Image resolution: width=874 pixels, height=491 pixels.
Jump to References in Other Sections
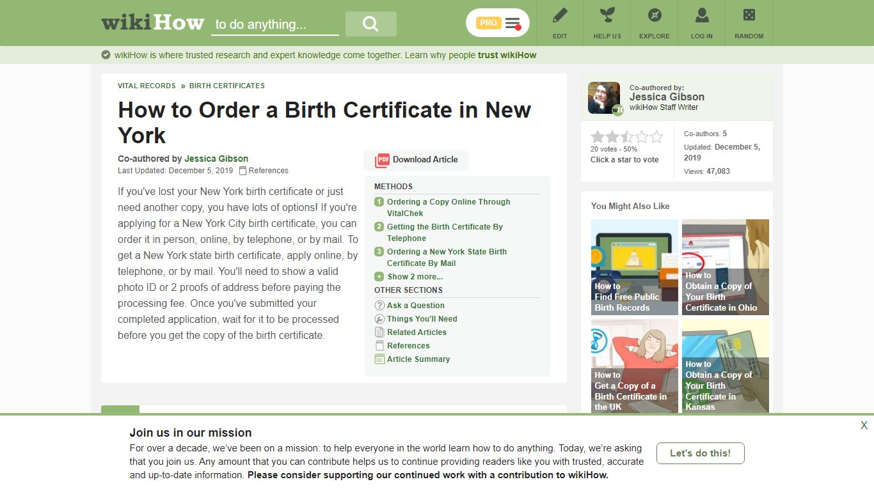(x=408, y=346)
